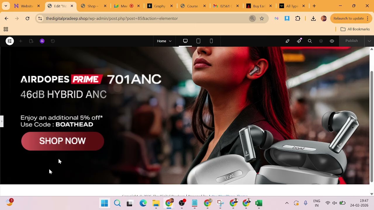Open the Windows Start menu
Viewport: 374px width, 210px height.
104,203
